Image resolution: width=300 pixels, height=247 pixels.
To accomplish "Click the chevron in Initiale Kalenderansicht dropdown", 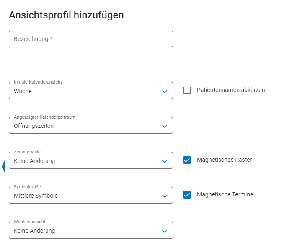I will click(x=165, y=92).
